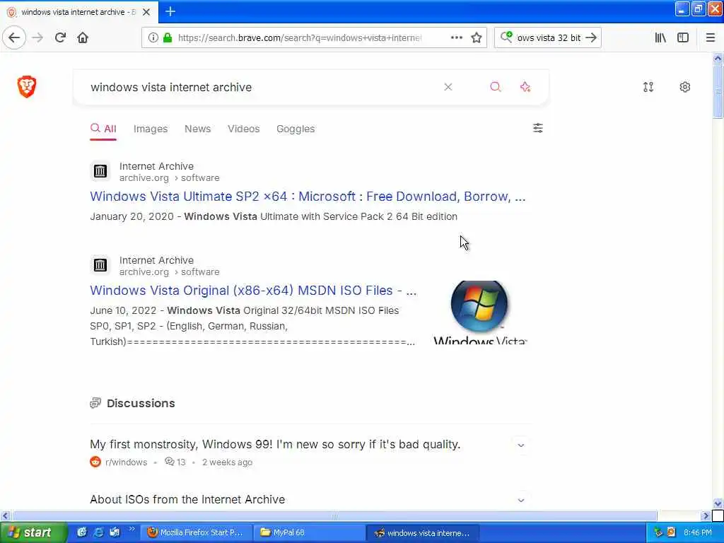Viewport: 724px width, 543px height.
Task: Select the All results tab
Action: point(103,129)
